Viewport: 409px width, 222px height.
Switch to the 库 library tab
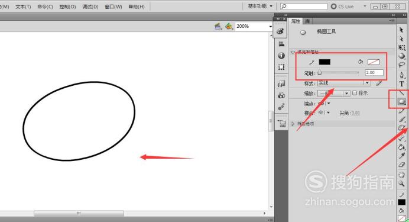[x=307, y=21]
